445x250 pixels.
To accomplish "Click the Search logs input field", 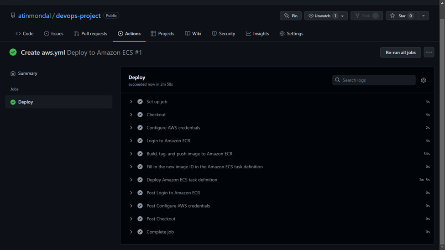I will pyautogui.click(x=374, y=80).
